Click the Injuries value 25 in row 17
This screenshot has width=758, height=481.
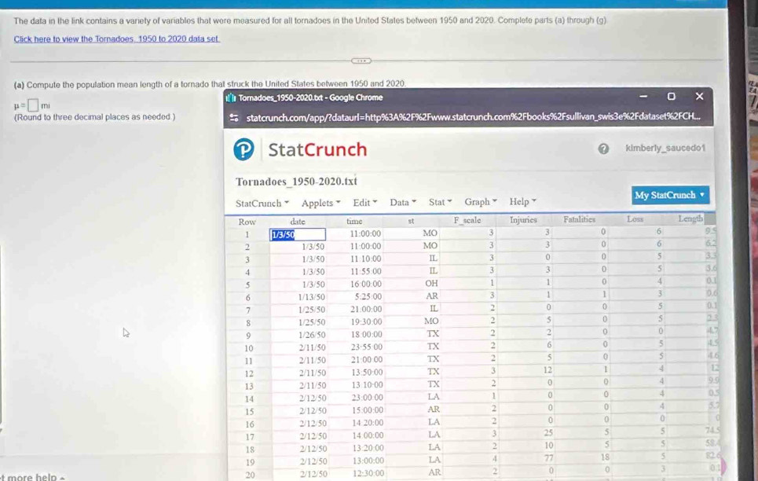tap(548, 432)
